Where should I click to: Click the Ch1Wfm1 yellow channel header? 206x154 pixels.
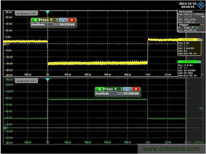187,39
